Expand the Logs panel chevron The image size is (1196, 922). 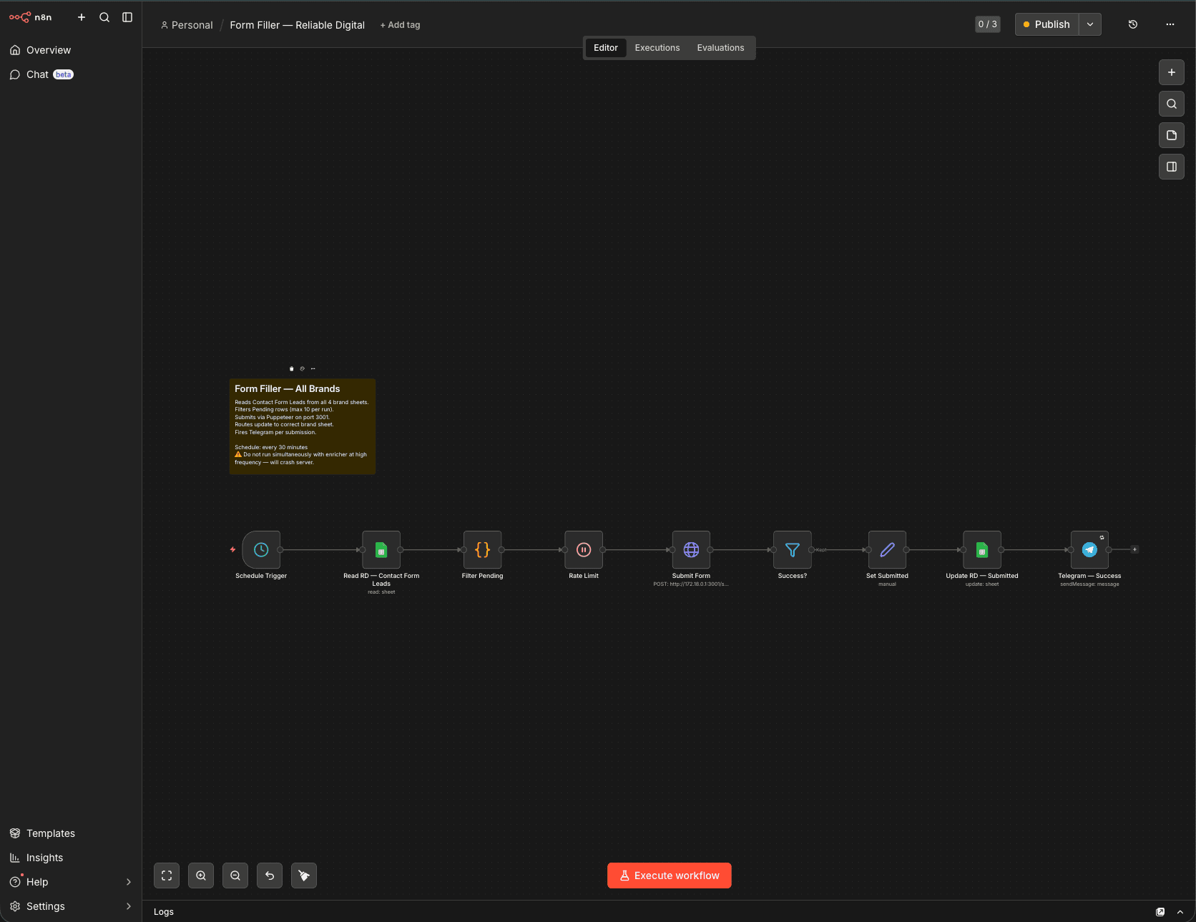coord(1180,912)
